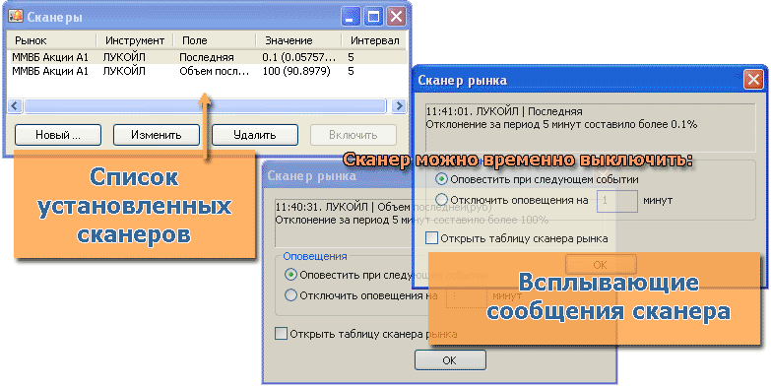Select 'Оповестить при следующем событии' in front popup
Screen dimensions: 771x388
[x=441, y=179]
